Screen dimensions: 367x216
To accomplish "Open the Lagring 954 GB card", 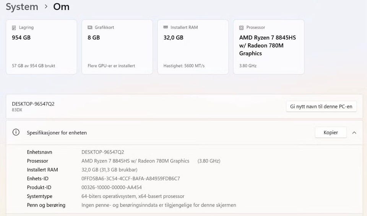I will tap(41, 47).
